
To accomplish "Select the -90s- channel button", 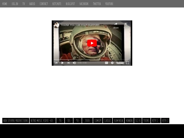I will pos(77,120).
